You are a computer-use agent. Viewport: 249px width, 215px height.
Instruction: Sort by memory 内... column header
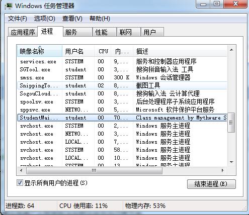coord(122,51)
